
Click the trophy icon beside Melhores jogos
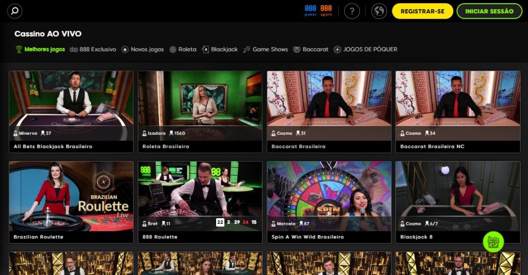(x=19, y=50)
